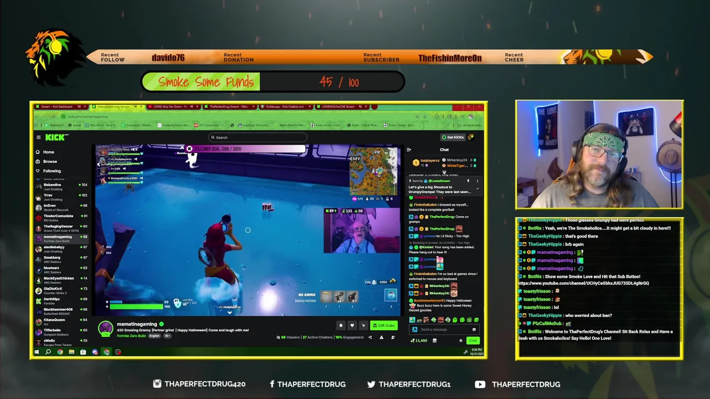Click the Get KICKs button
Viewport: 710px width, 399px height.
[453, 137]
